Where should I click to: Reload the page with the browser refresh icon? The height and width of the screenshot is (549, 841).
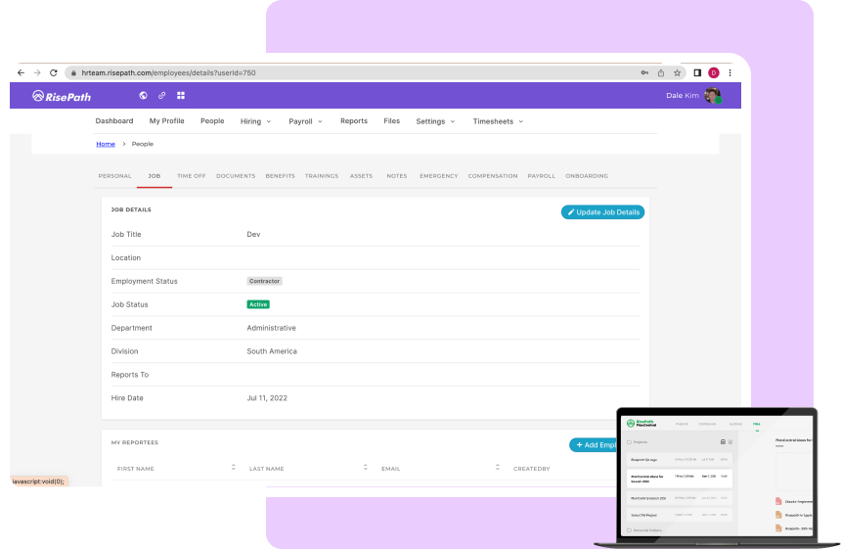(53, 72)
